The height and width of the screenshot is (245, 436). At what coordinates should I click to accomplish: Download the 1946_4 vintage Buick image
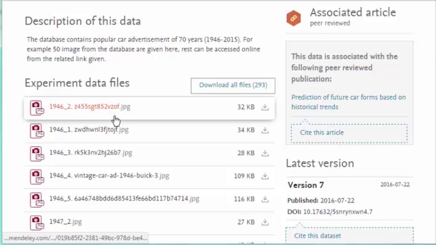point(265,176)
